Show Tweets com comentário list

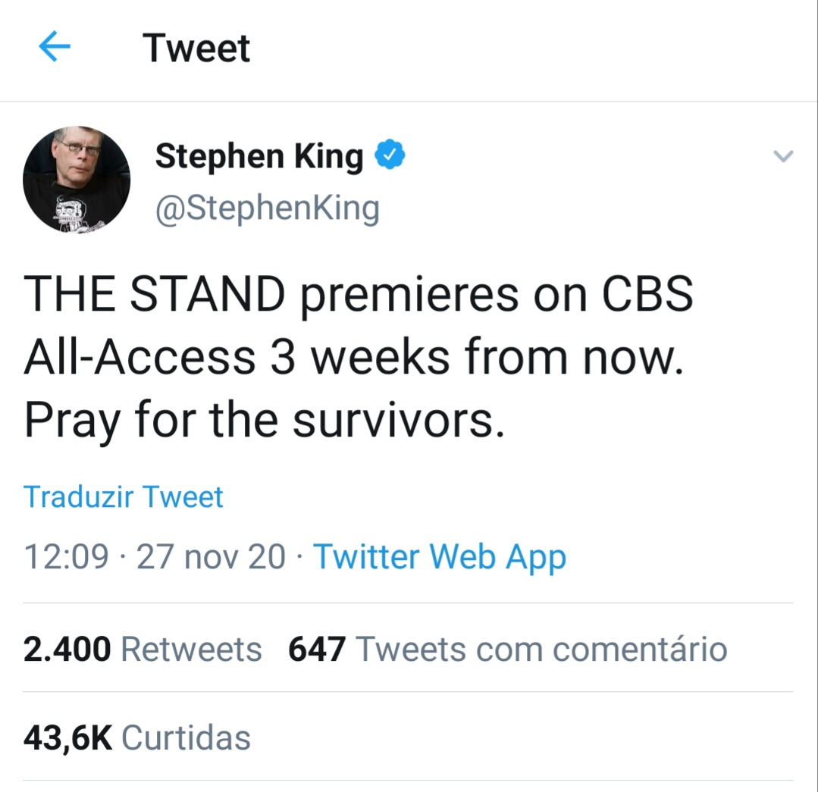(x=541, y=650)
